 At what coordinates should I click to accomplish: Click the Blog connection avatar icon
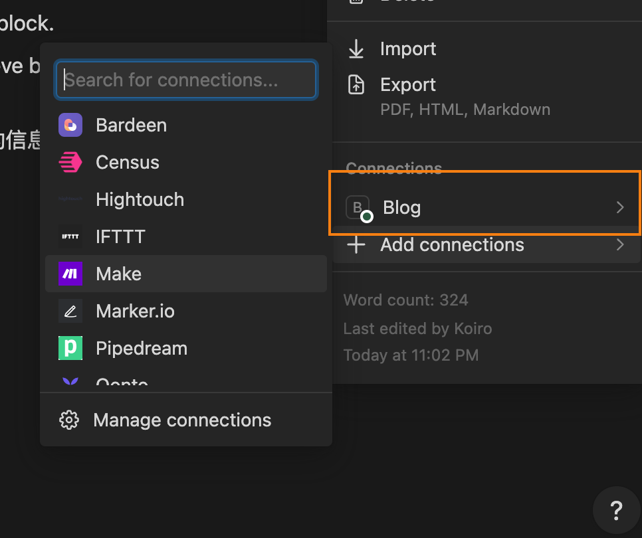point(359,209)
